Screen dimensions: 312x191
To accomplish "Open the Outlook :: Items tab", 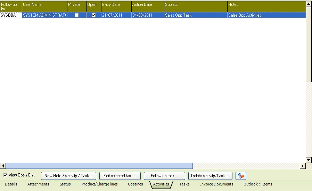I will [x=258, y=184].
